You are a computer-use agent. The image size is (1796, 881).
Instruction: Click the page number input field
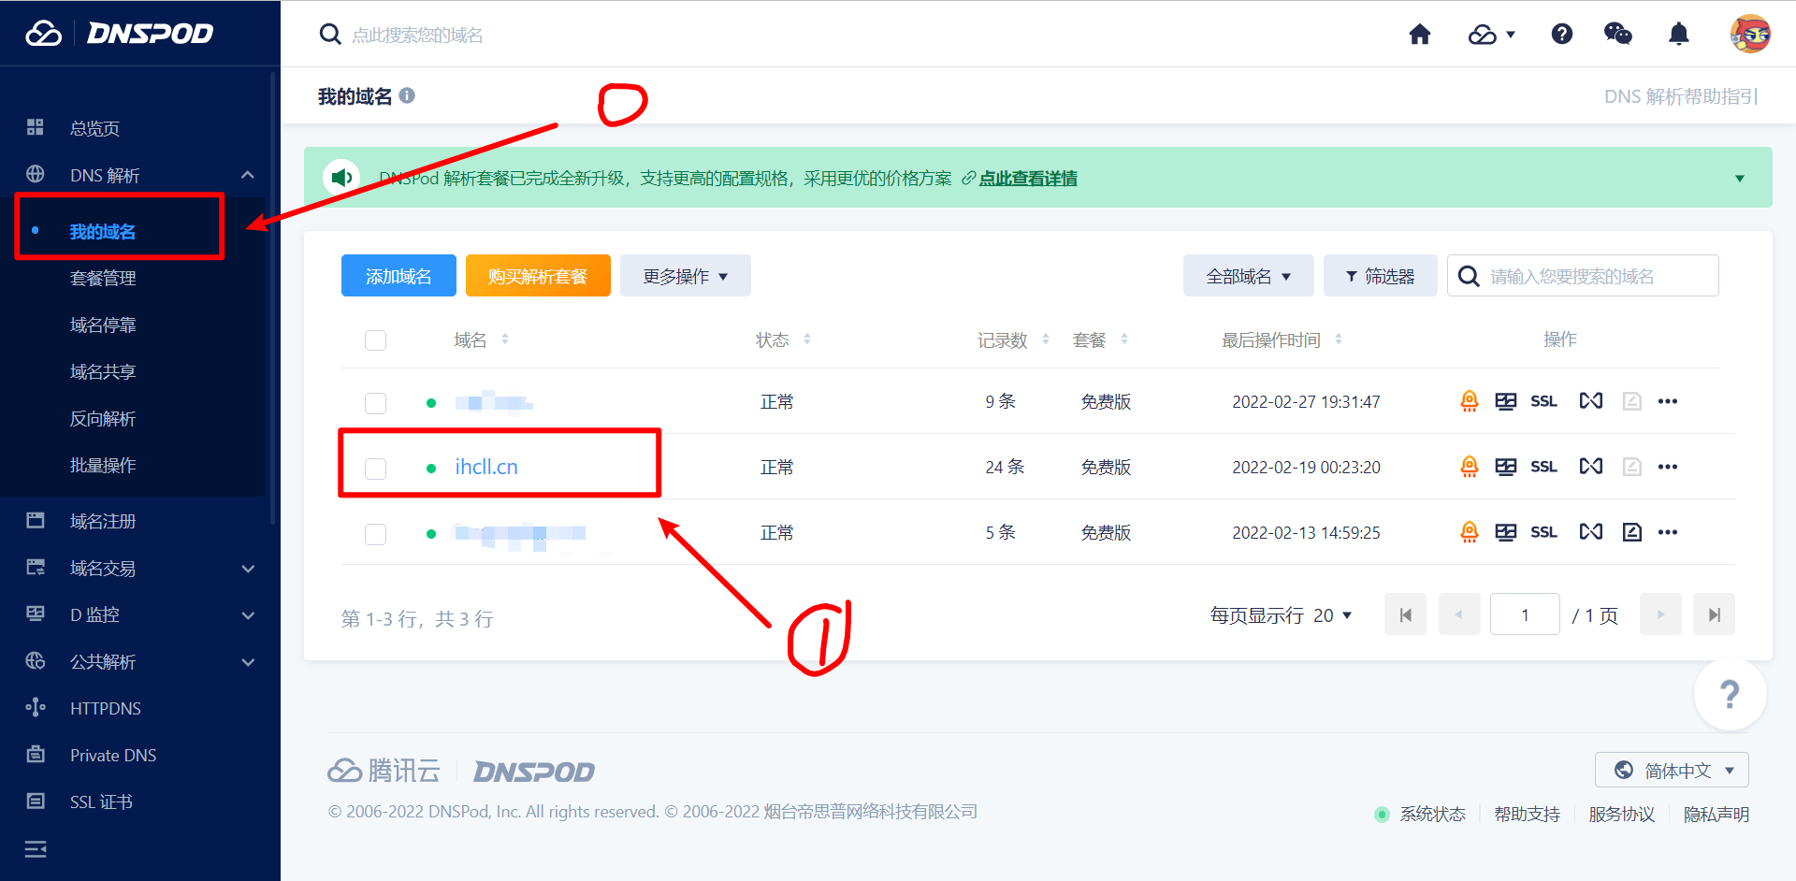tap(1524, 614)
